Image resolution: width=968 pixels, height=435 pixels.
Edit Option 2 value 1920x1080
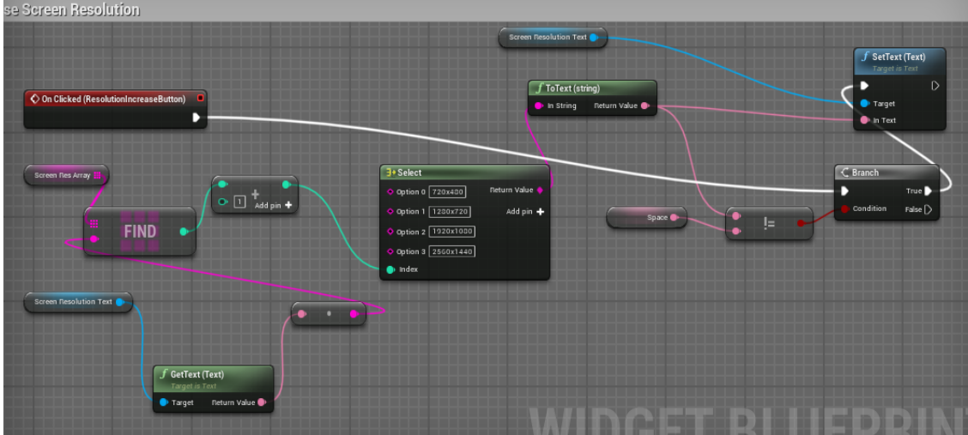(452, 232)
